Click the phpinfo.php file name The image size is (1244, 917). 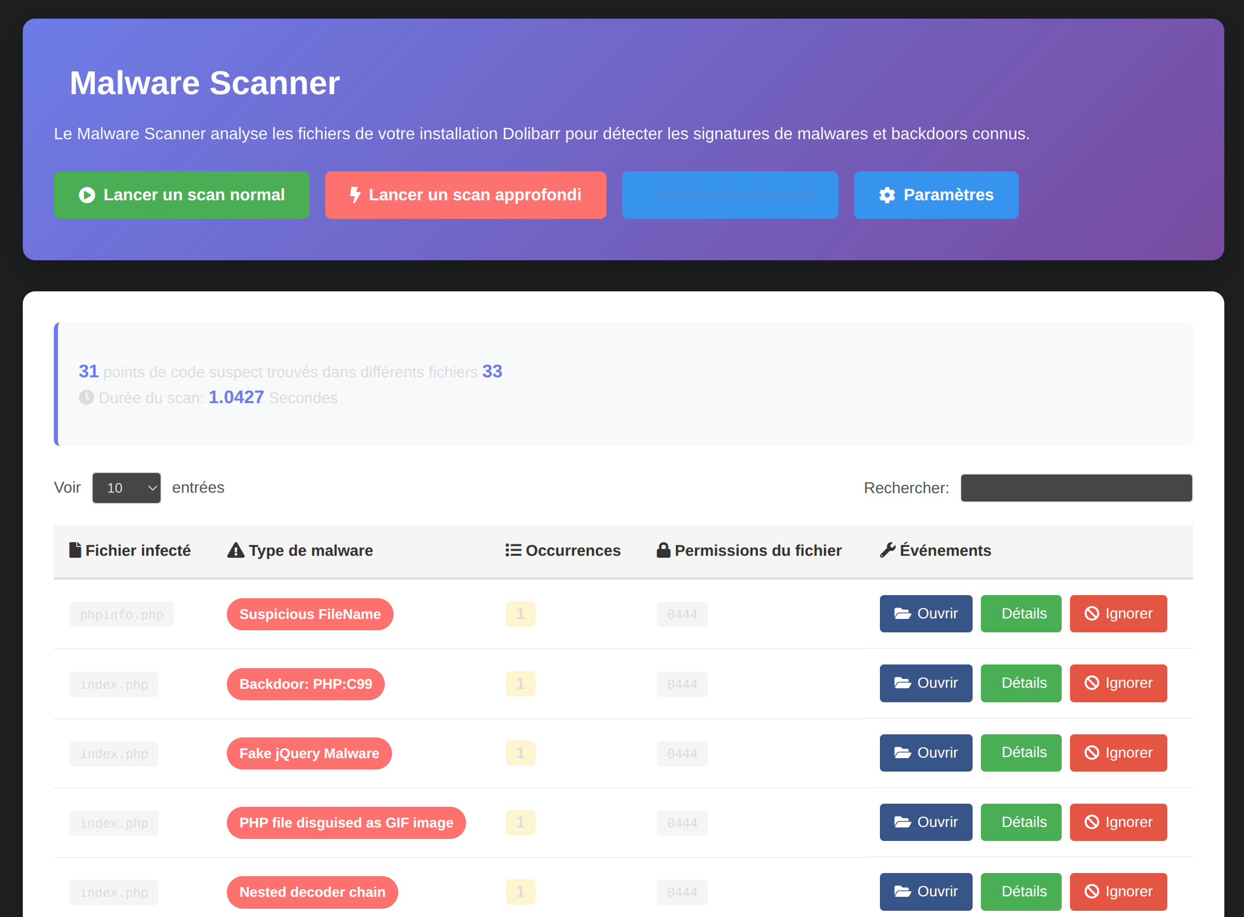click(x=122, y=614)
